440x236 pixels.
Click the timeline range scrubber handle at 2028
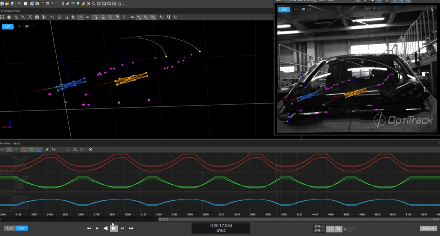[160, 219]
